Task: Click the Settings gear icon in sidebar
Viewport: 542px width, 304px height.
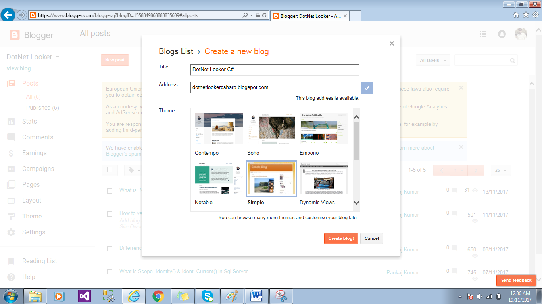Action: point(11,232)
